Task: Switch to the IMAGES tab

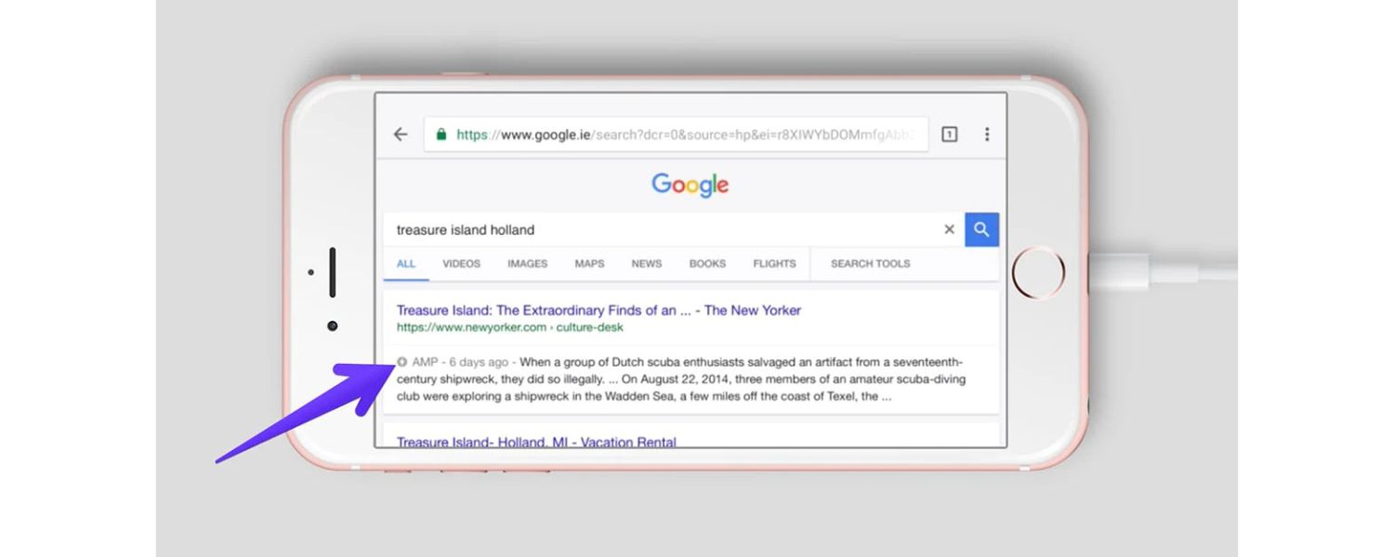Action: (x=527, y=264)
